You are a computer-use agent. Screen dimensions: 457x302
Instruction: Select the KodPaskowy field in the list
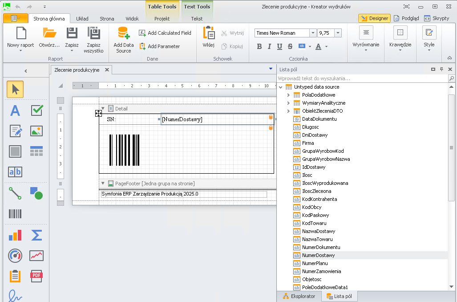(x=315, y=215)
